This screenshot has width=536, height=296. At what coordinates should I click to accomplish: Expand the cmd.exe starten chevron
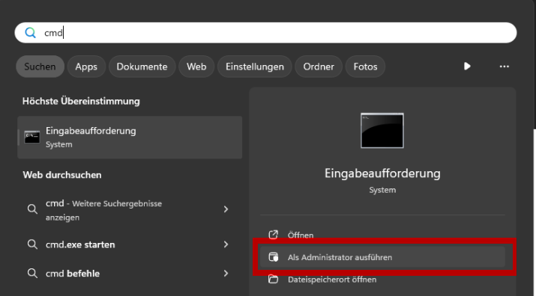point(226,244)
